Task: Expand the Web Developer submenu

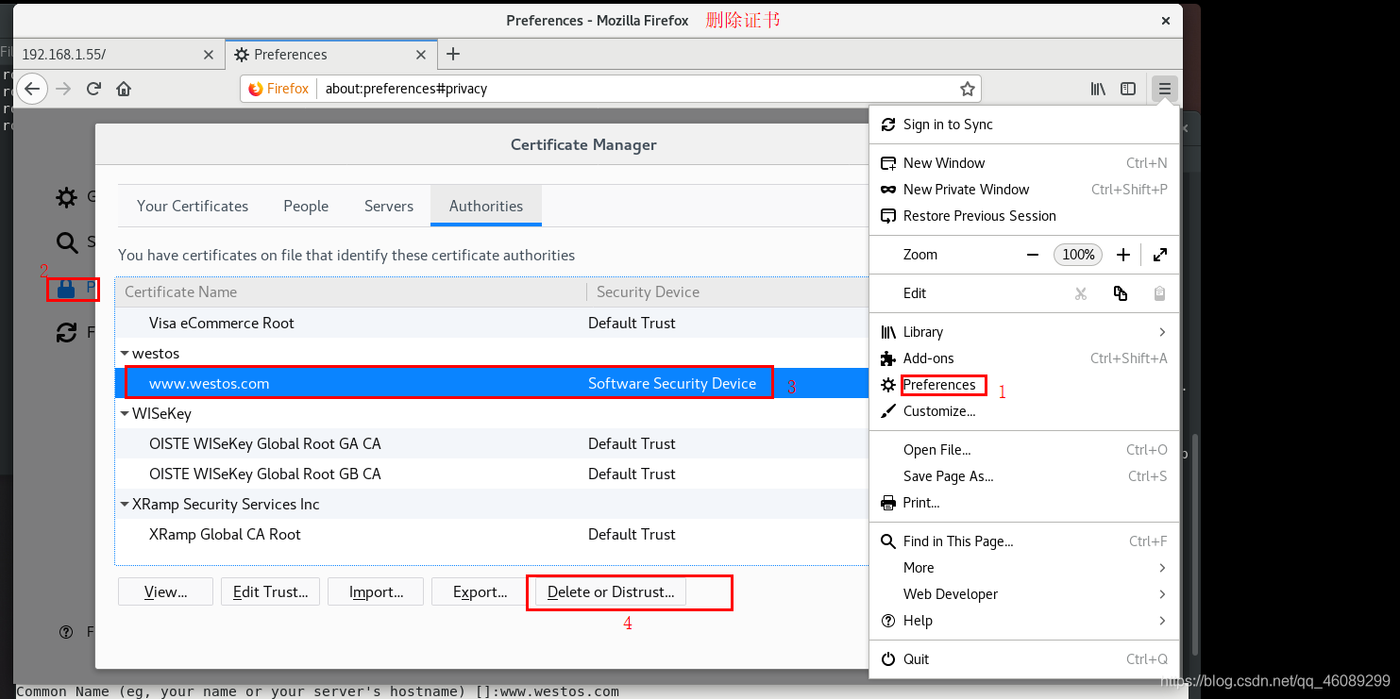Action: 1024,594
